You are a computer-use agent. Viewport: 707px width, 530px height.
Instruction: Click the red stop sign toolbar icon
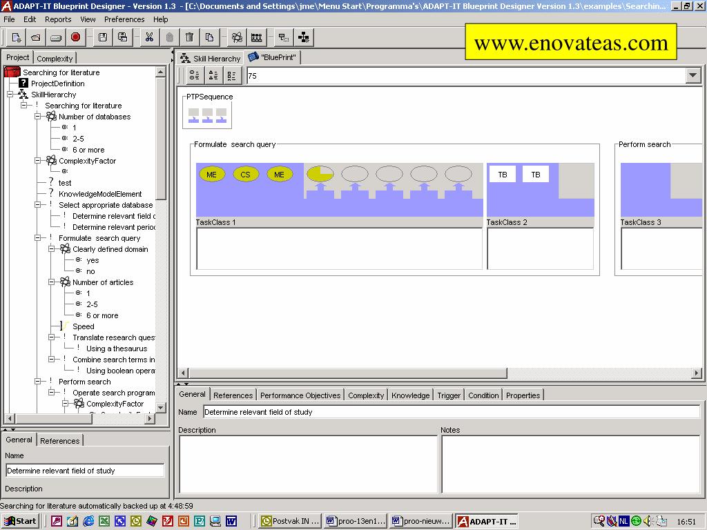click(x=75, y=37)
